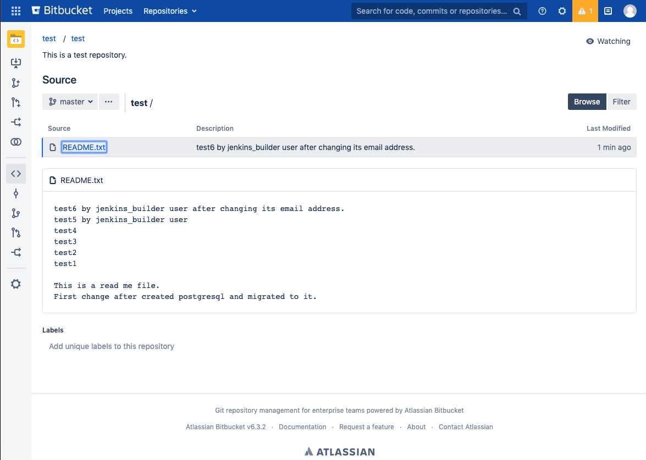Screen dimensions: 646x460
Task: Click the Bitbucket logo in header
Action: tap(62, 10)
